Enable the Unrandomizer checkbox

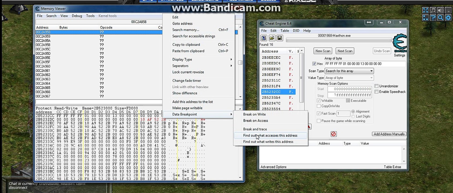coord(376,86)
